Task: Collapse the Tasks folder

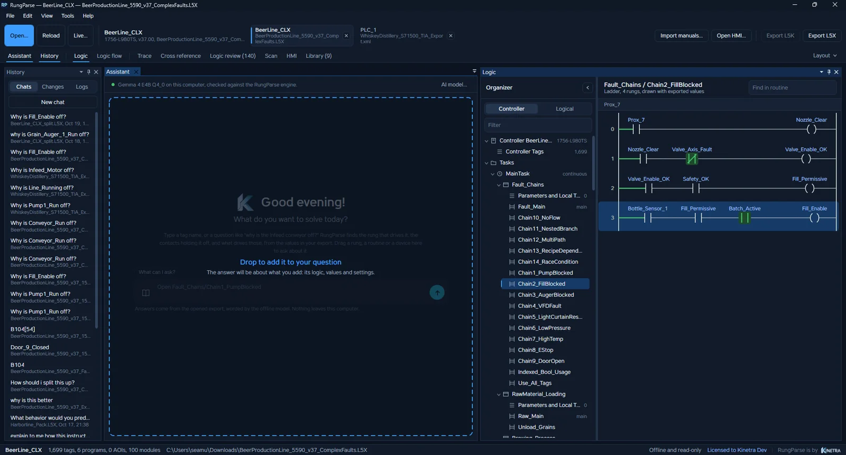Action: (487, 163)
